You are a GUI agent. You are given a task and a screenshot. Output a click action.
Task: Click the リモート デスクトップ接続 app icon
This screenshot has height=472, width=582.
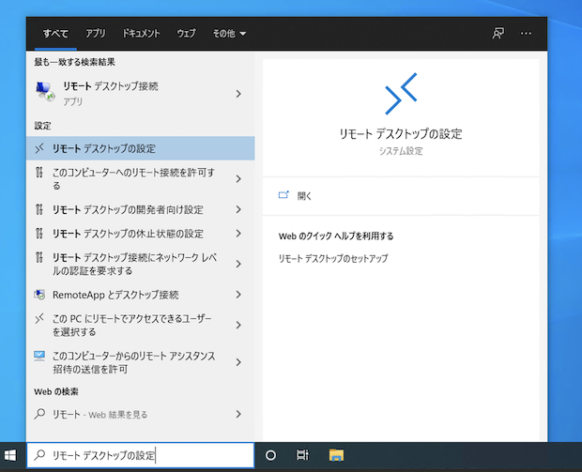pyautogui.click(x=45, y=92)
